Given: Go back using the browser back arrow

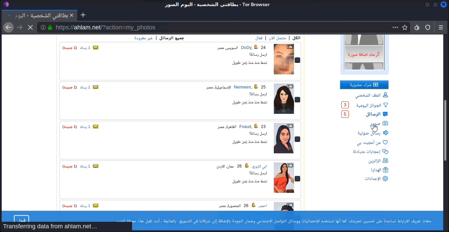Looking at the screenshot, I should (8, 27).
